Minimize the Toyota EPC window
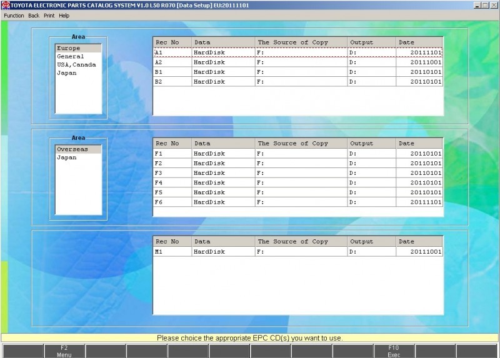This screenshot has height=358, width=500. point(477,5)
